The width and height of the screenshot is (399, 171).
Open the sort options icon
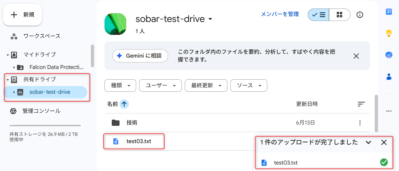click(x=361, y=104)
